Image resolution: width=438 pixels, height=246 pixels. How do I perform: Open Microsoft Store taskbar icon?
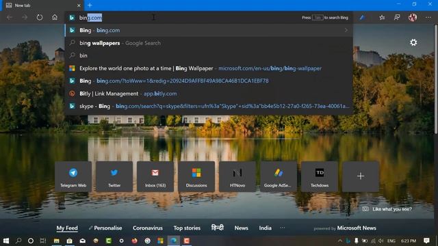coord(70,241)
